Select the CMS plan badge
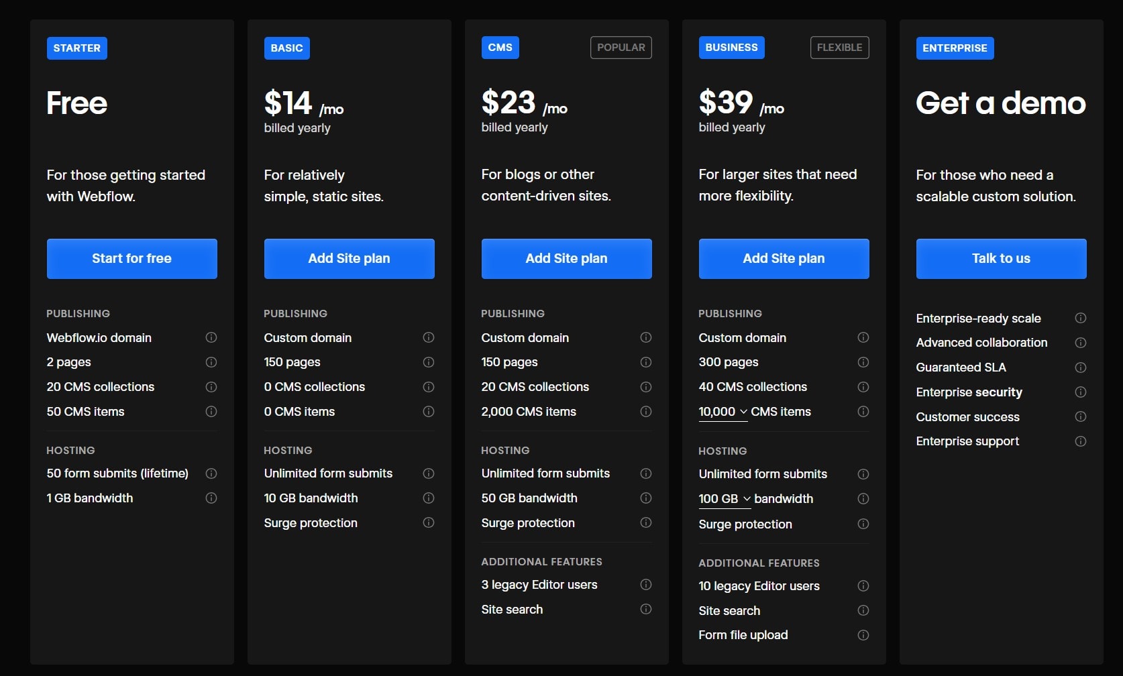The image size is (1123, 676). (500, 48)
